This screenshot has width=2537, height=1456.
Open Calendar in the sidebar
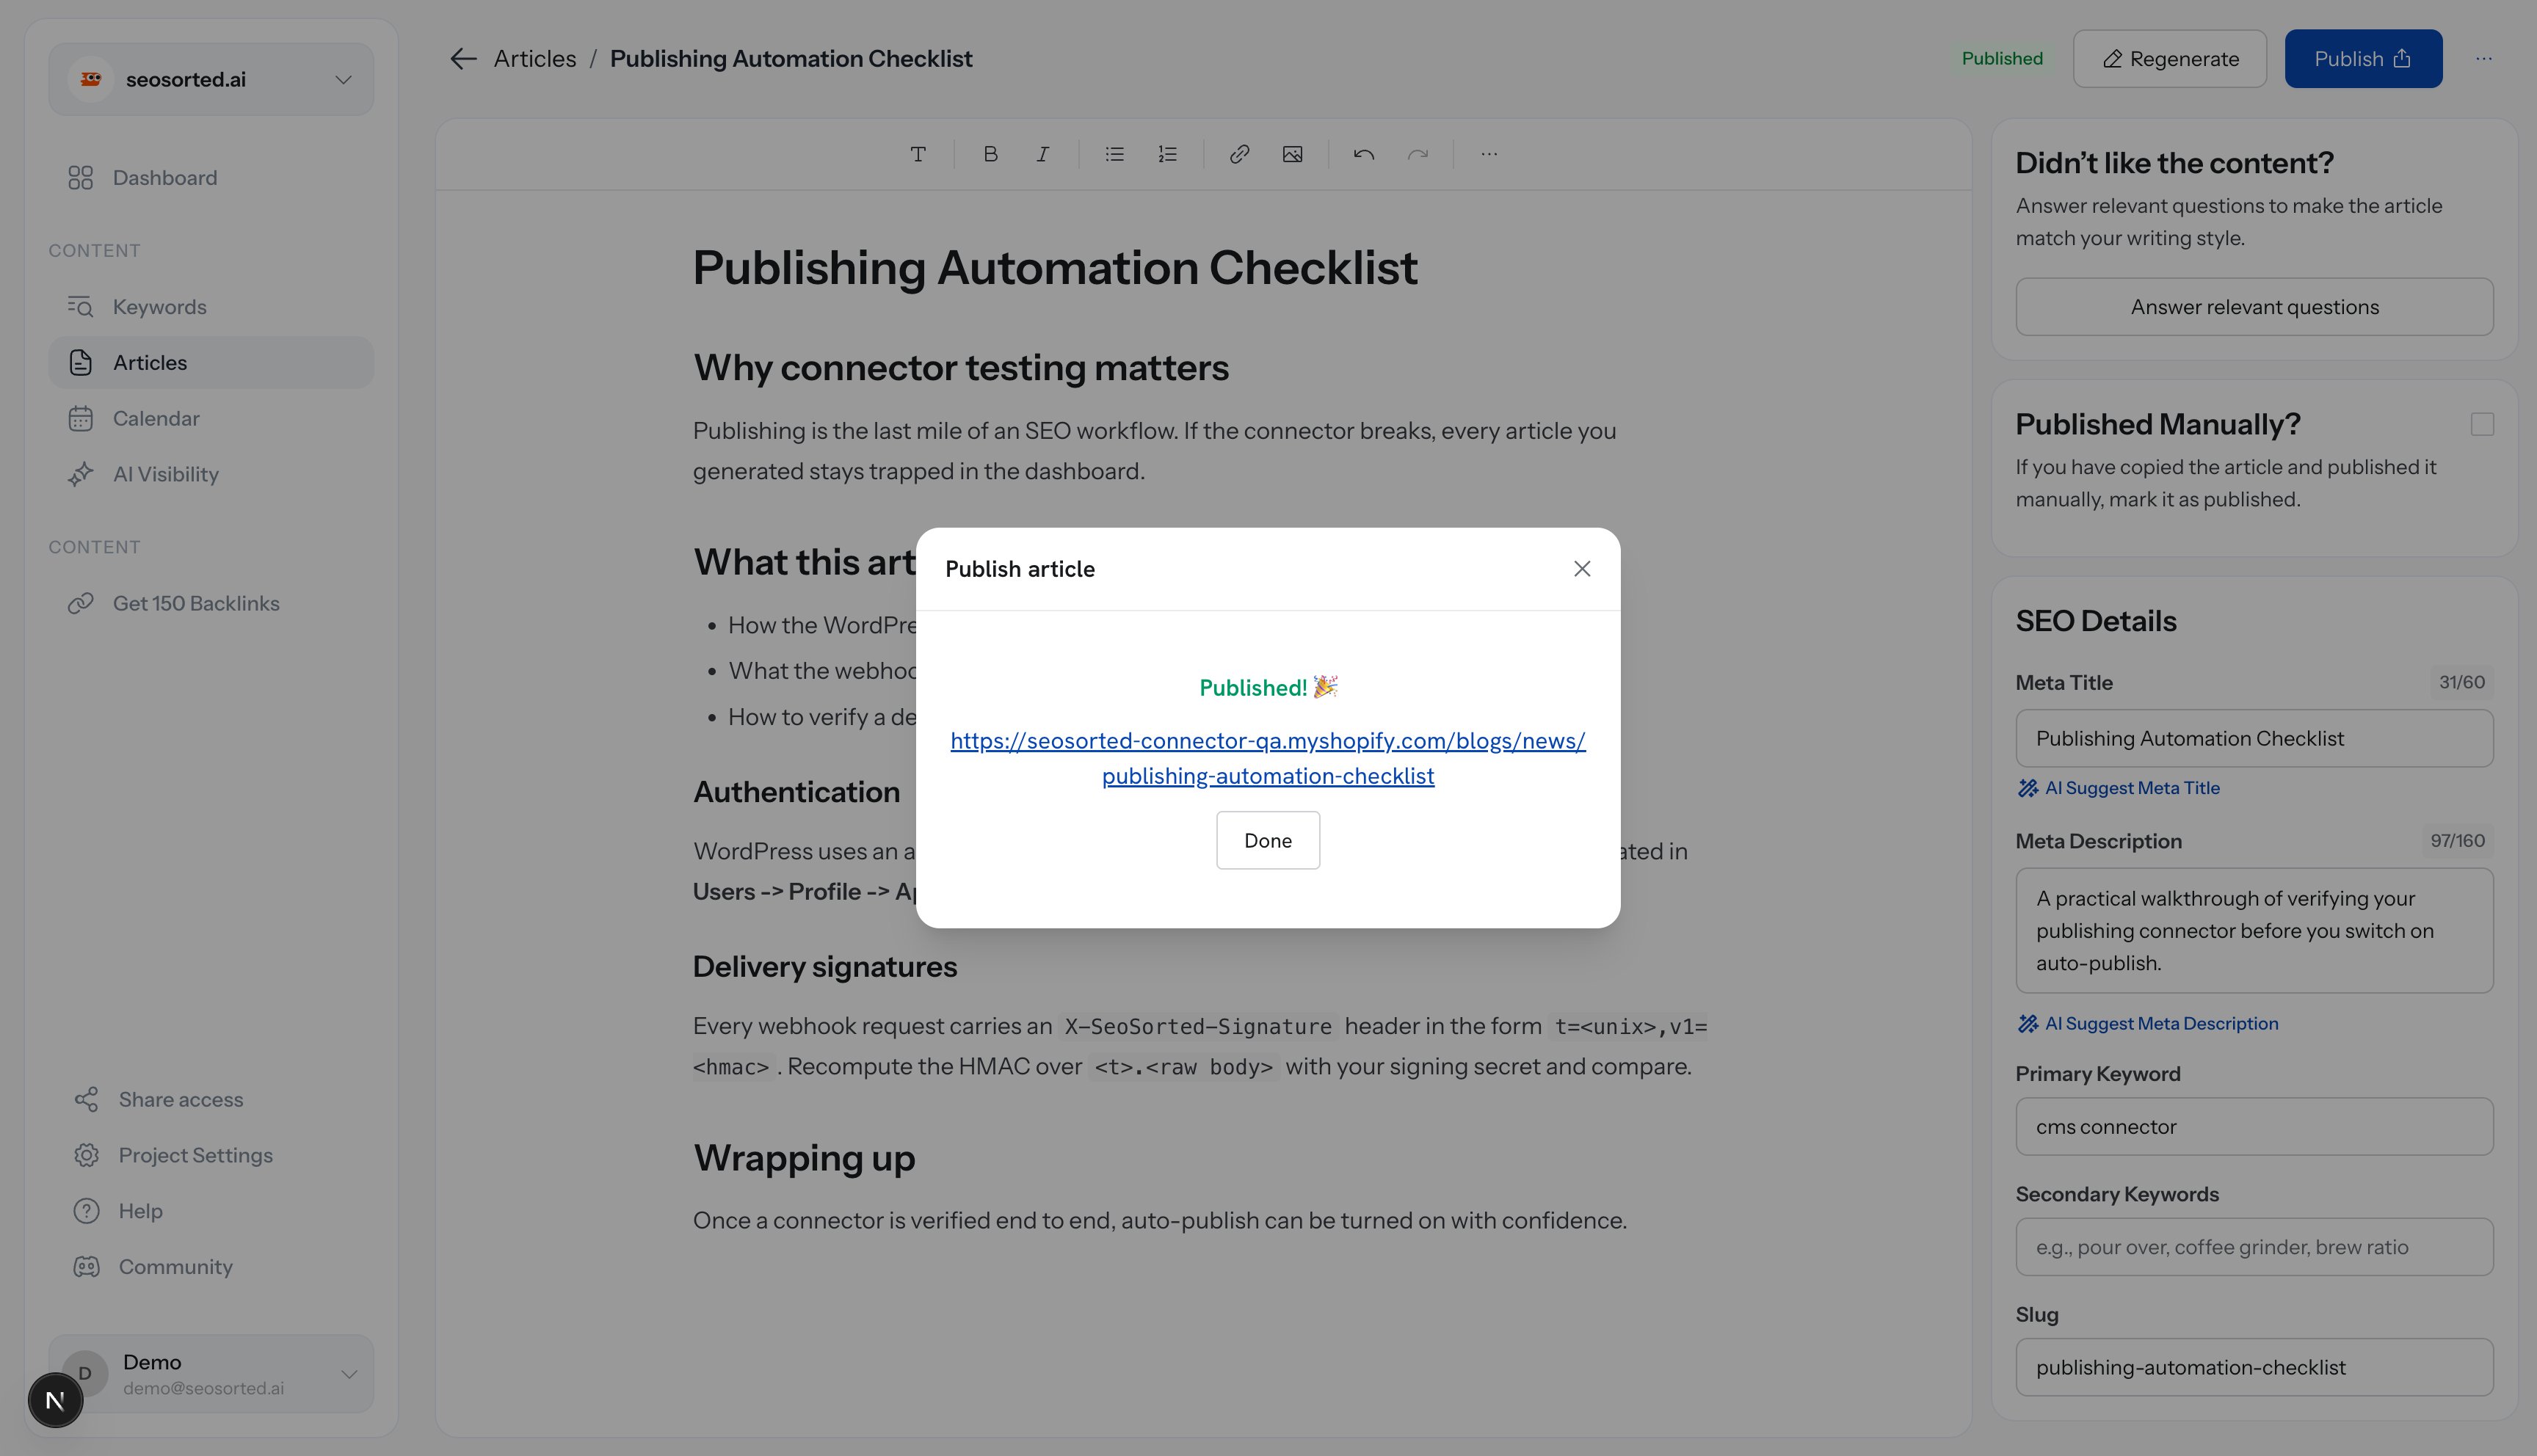tap(211, 418)
